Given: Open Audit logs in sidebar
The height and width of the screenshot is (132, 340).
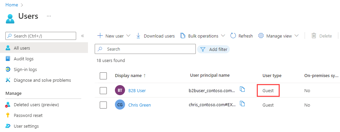Looking at the screenshot, I should tap(24, 59).
